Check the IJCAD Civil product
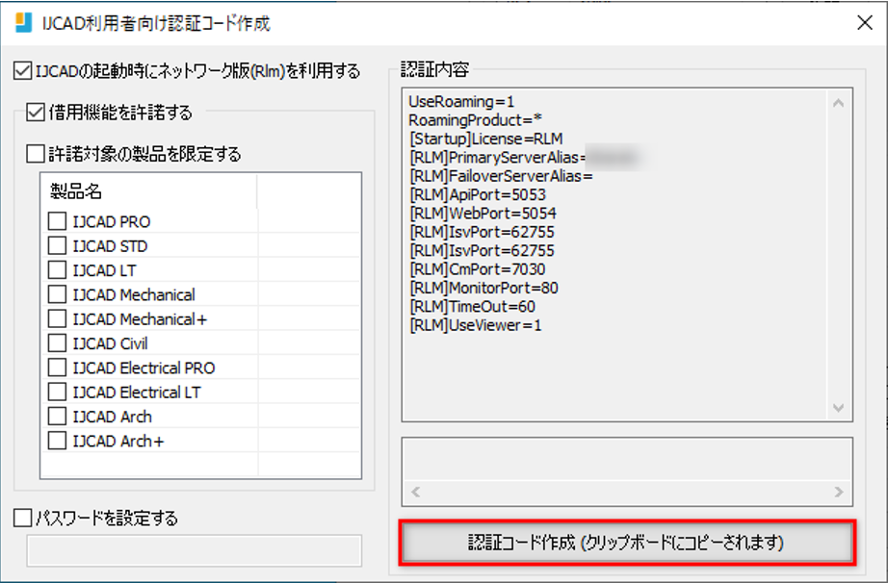 coord(57,342)
